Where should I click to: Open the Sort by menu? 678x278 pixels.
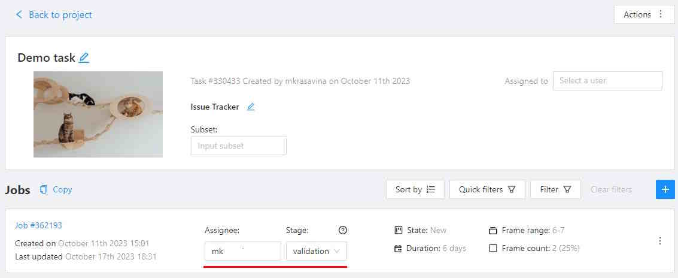tap(415, 189)
